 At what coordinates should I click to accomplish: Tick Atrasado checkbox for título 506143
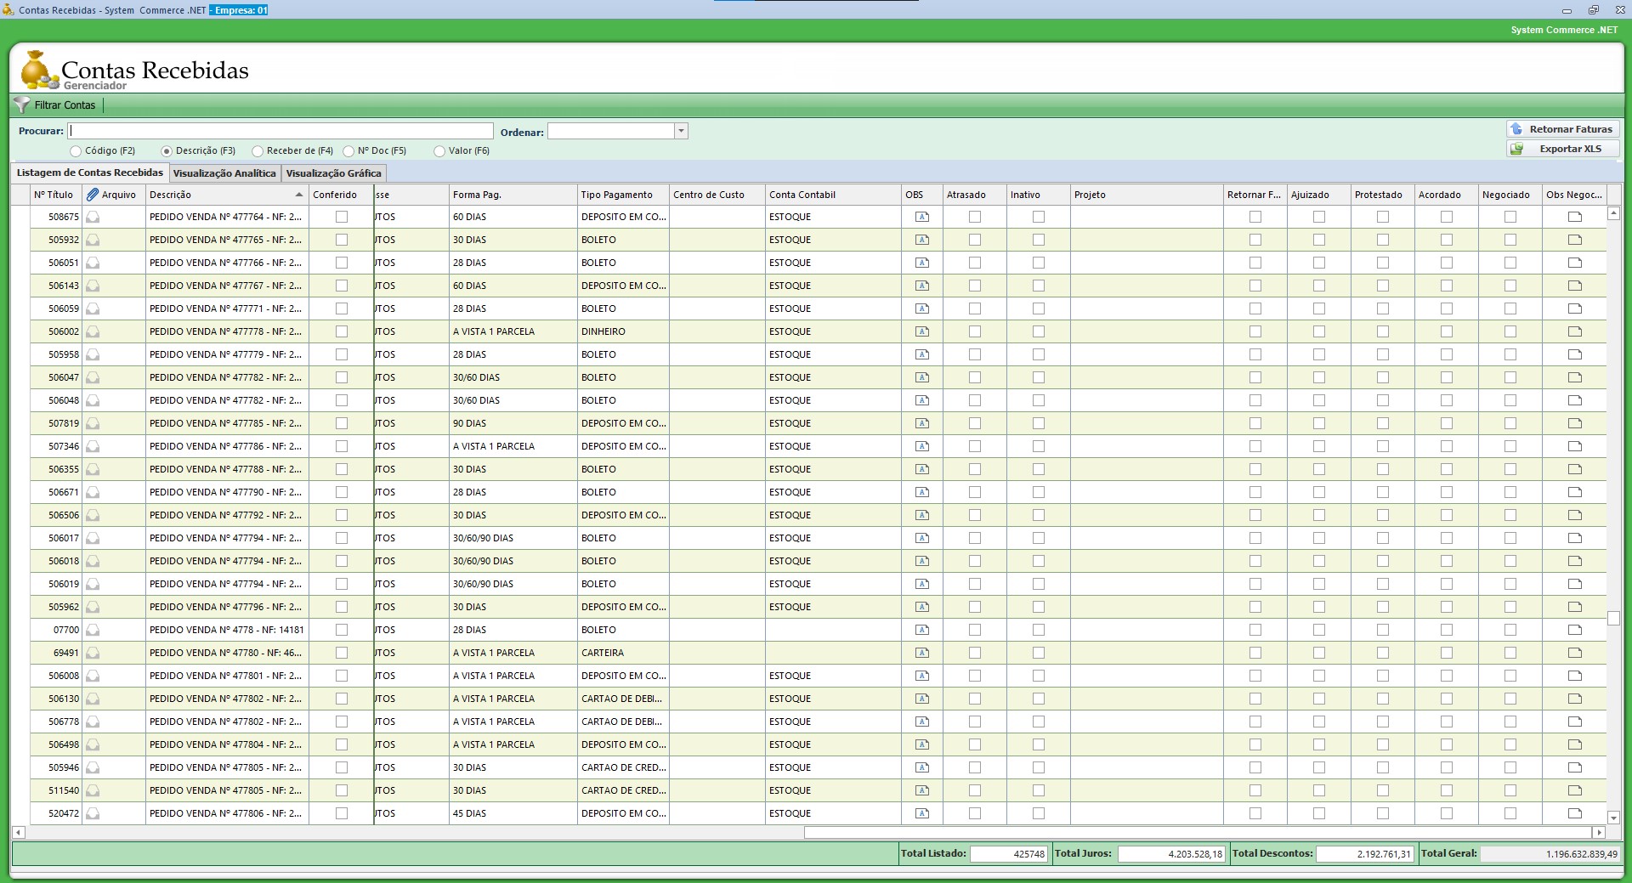[975, 286]
